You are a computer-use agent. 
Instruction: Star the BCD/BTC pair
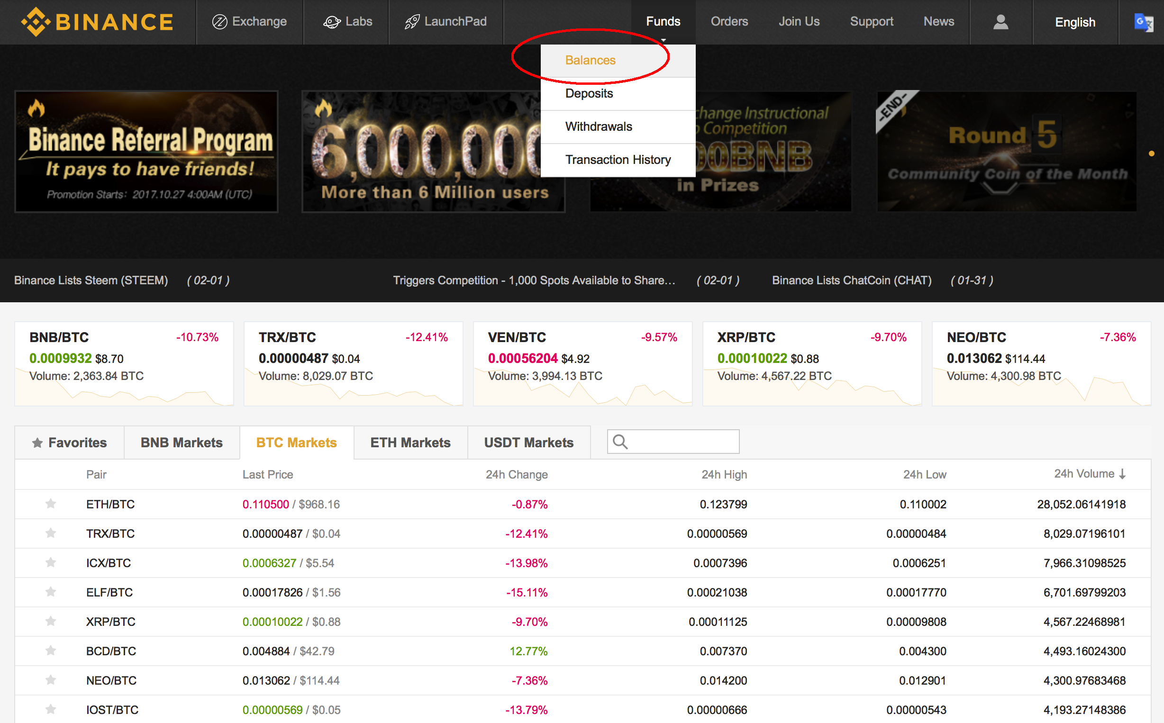(x=51, y=651)
